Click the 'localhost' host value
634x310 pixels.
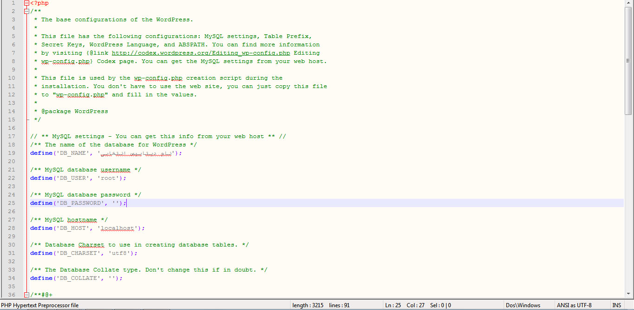click(x=117, y=228)
